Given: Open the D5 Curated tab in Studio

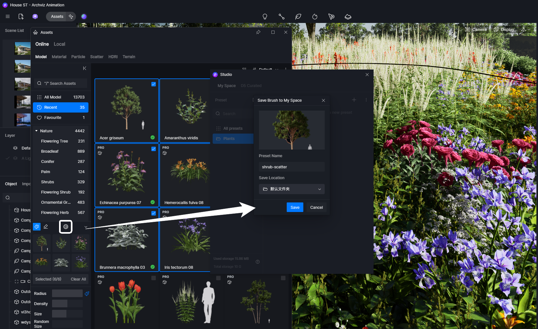Looking at the screenshot, I should [251, 86].
